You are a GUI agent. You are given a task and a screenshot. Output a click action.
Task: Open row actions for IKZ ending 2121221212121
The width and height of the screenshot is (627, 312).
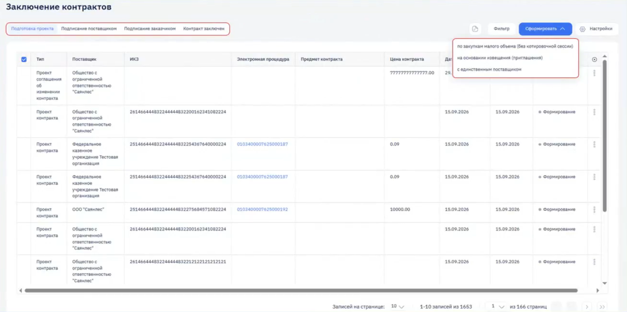[594, 262]
